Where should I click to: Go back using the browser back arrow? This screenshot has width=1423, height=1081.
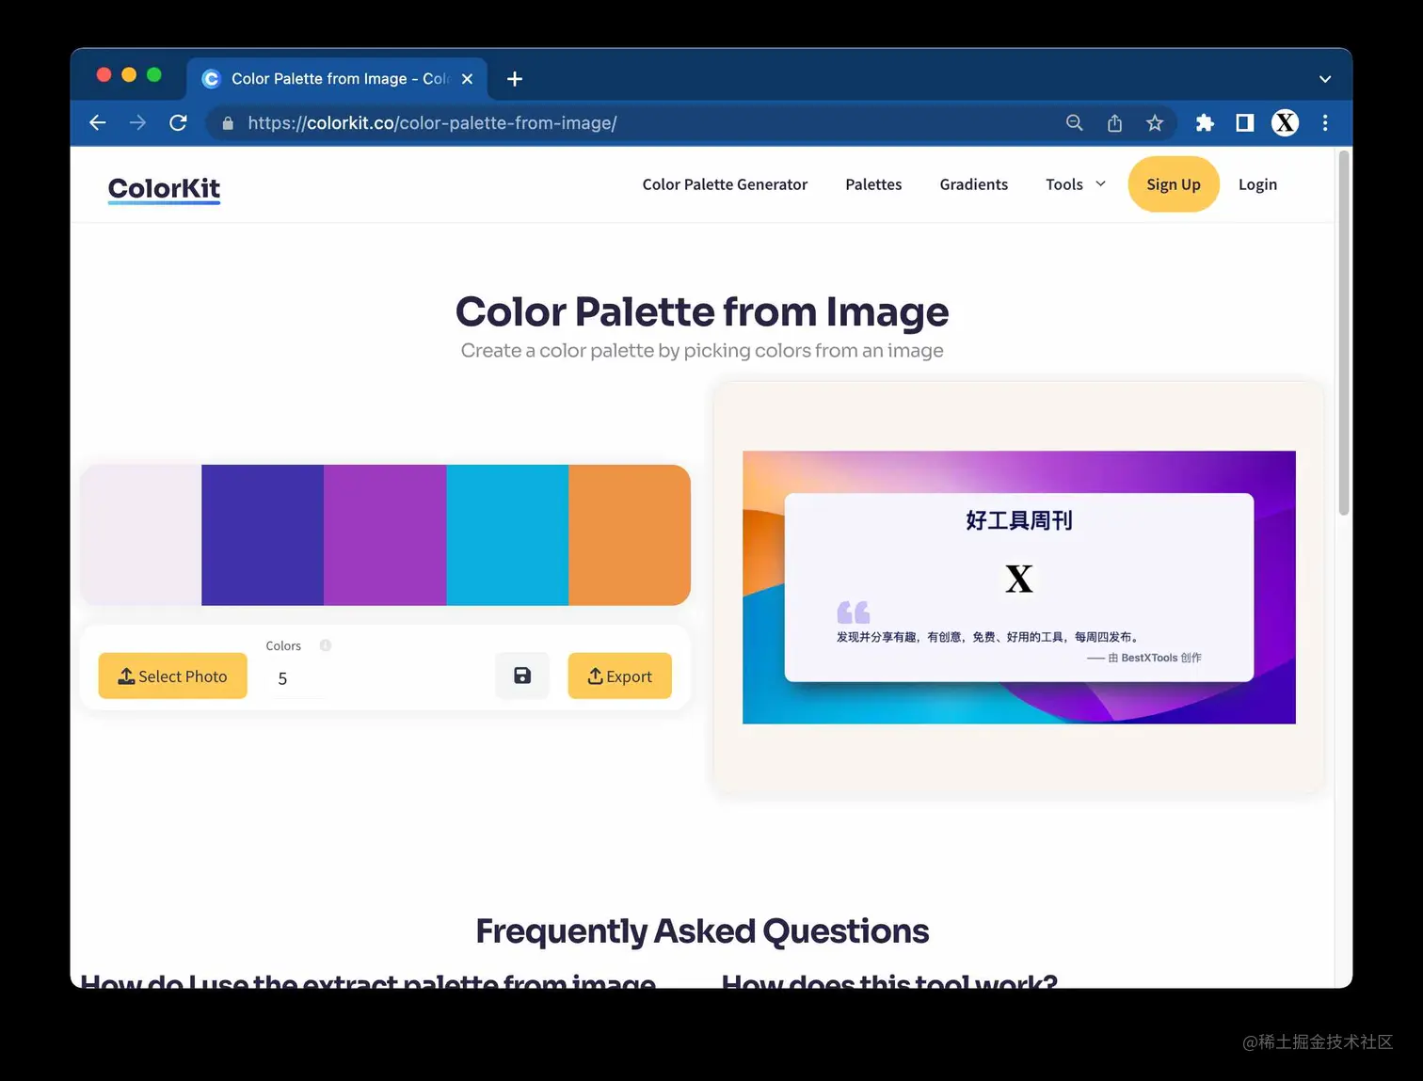(x=97, y=122)
